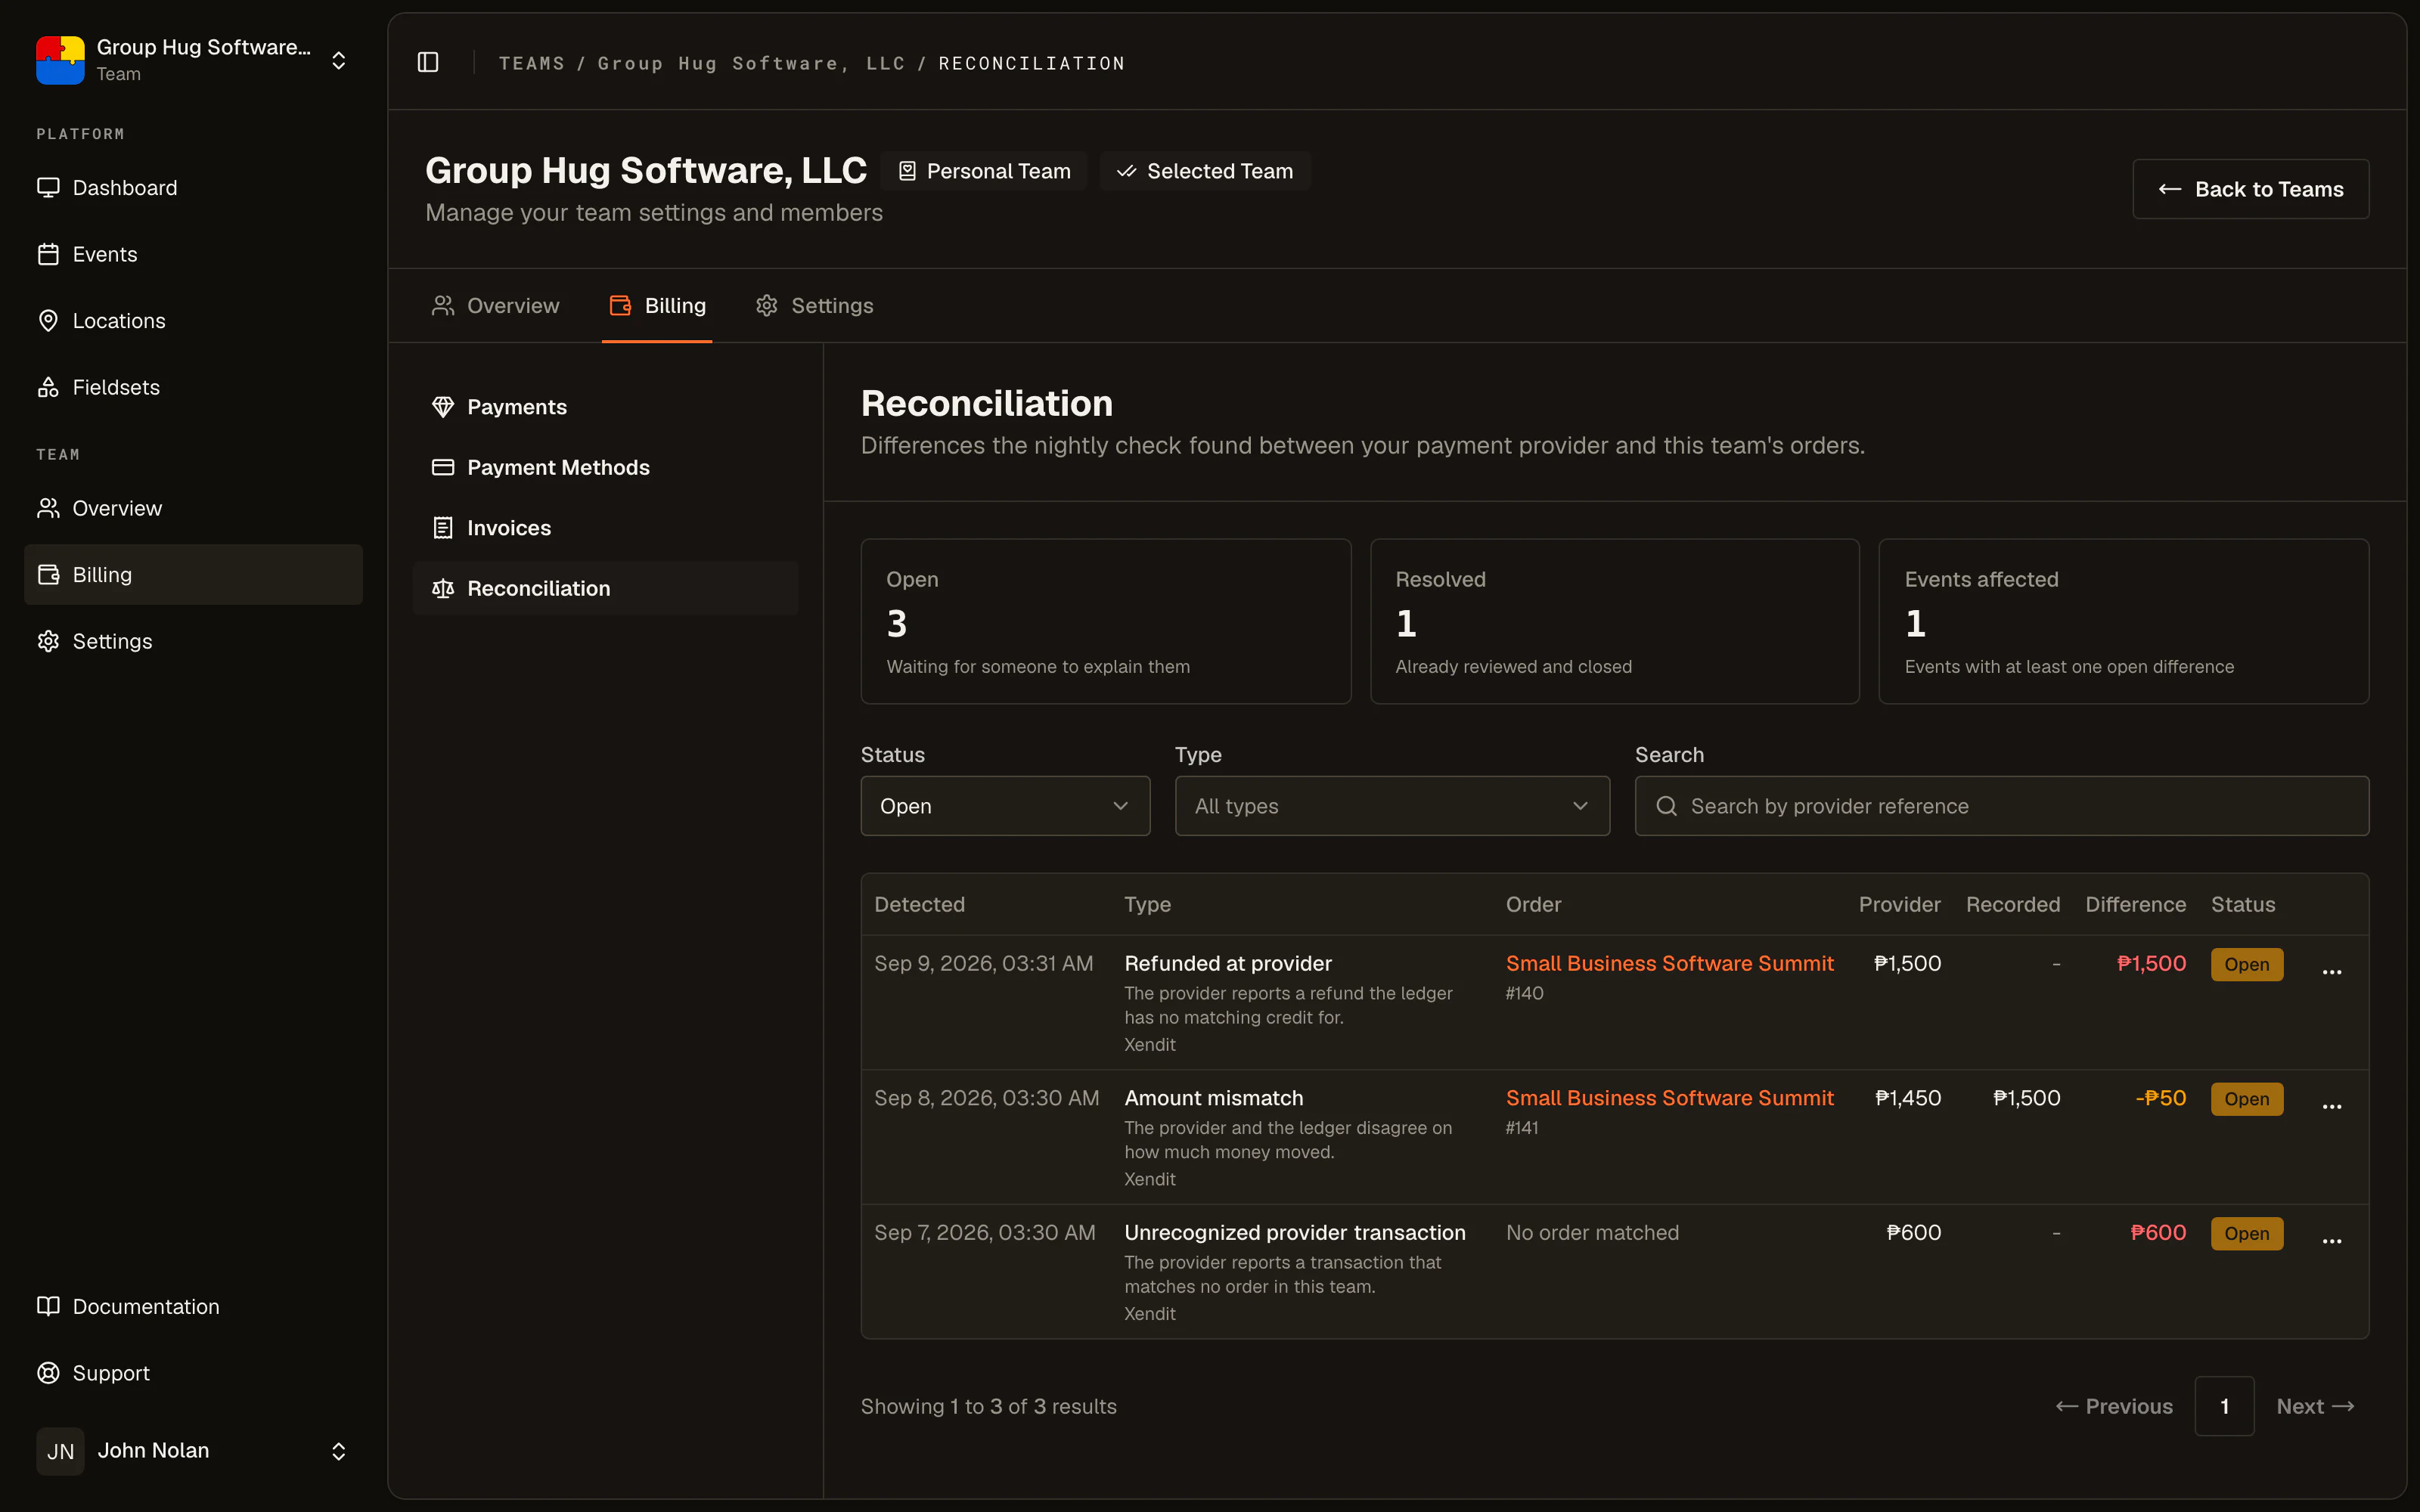
Task: Select page 1 in pagination
Action: 2224,1406
